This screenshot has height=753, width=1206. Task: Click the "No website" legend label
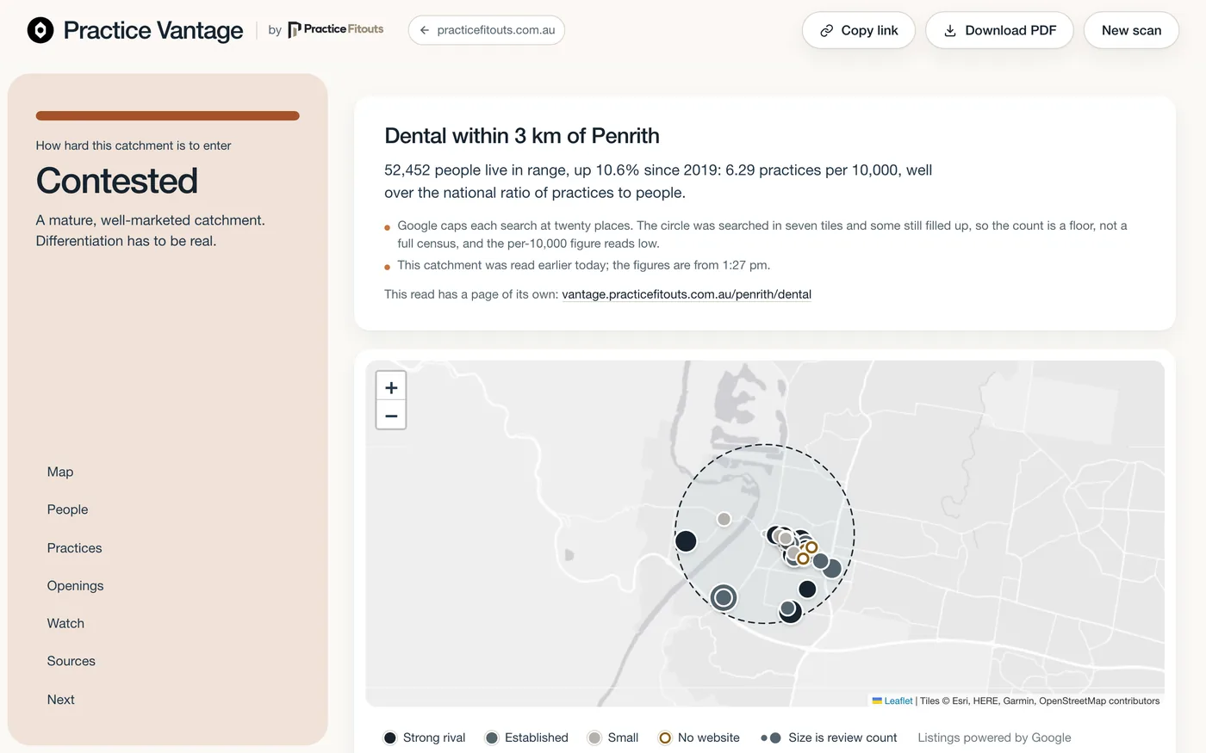(709, 738)
